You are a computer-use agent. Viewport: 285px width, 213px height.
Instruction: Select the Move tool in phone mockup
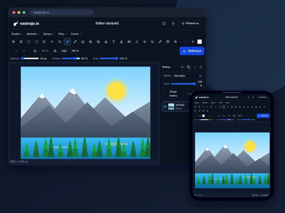195,107
